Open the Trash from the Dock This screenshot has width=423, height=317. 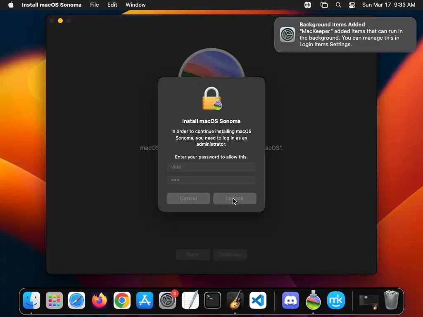(x=391, y=300)
